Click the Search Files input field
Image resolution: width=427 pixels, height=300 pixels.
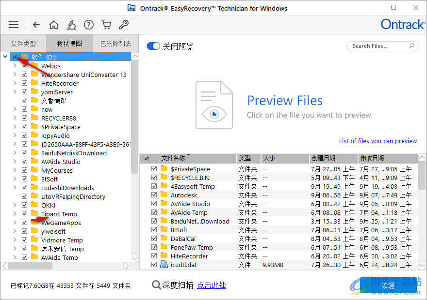383,46
